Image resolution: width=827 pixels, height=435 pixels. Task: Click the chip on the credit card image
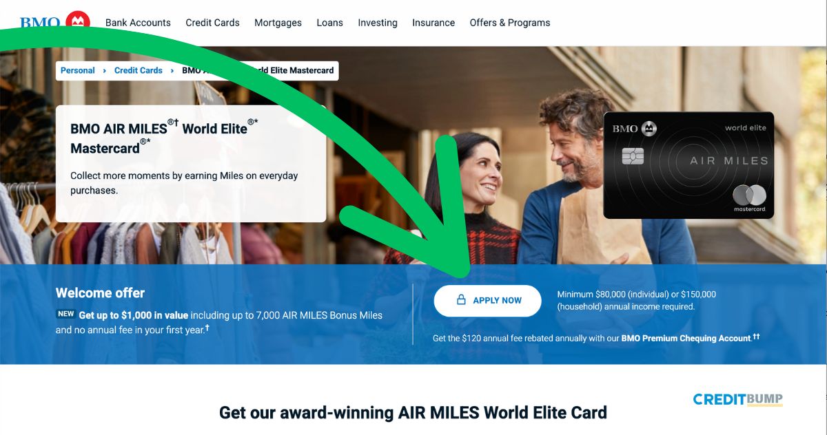point(633,156)
